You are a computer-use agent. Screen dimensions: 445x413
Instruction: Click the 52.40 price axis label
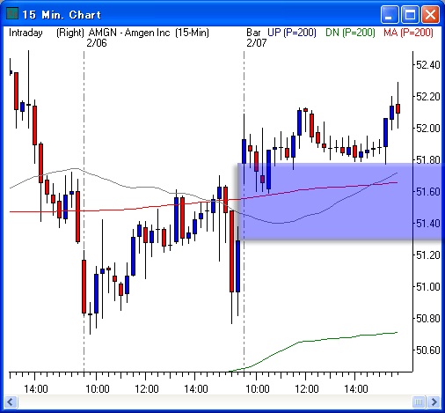point(428,65)
